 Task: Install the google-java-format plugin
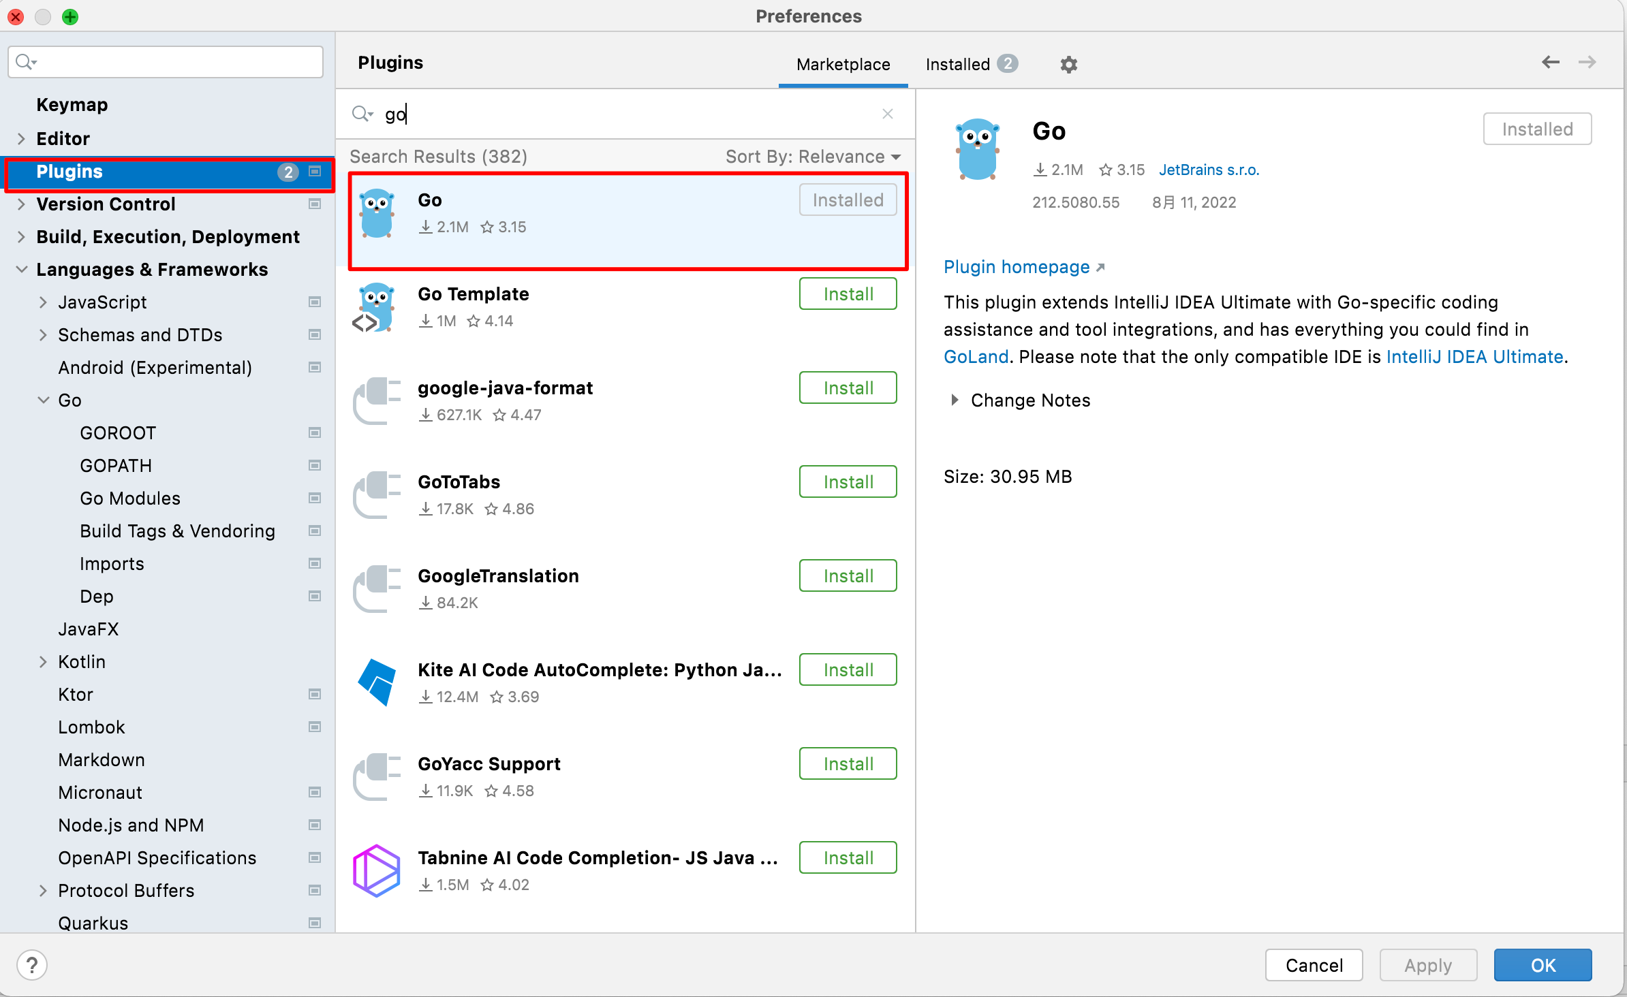tap(848, 388)
